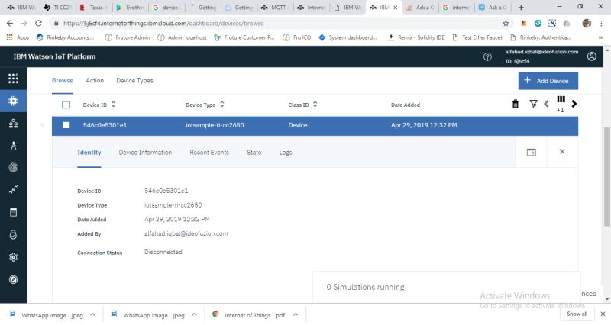The height and width of the screenshot is (325, 611).
Task: Open the Settings gear icon in sidebar
Action: [x=13, y=257]
